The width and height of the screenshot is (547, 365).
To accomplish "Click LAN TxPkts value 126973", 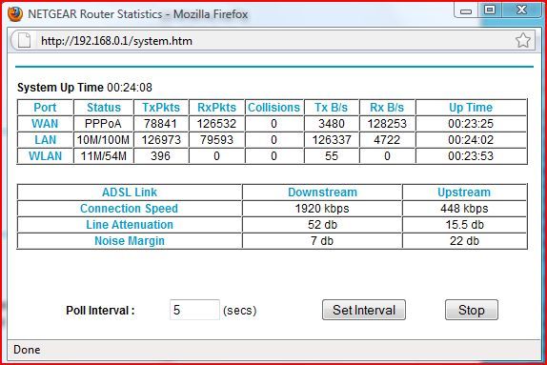I will pos(161,140).
